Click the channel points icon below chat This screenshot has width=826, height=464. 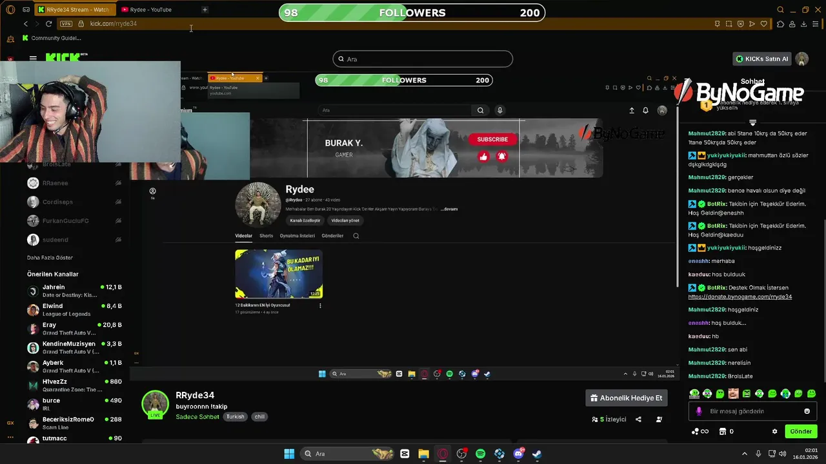695,432
